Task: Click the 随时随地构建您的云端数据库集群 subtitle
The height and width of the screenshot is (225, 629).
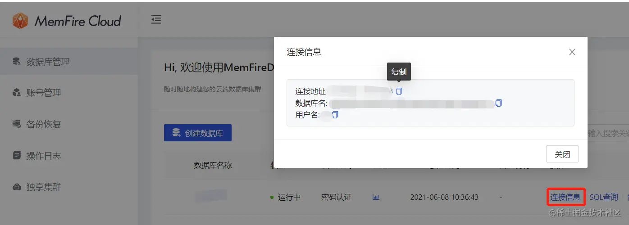Action: point(213,89)
